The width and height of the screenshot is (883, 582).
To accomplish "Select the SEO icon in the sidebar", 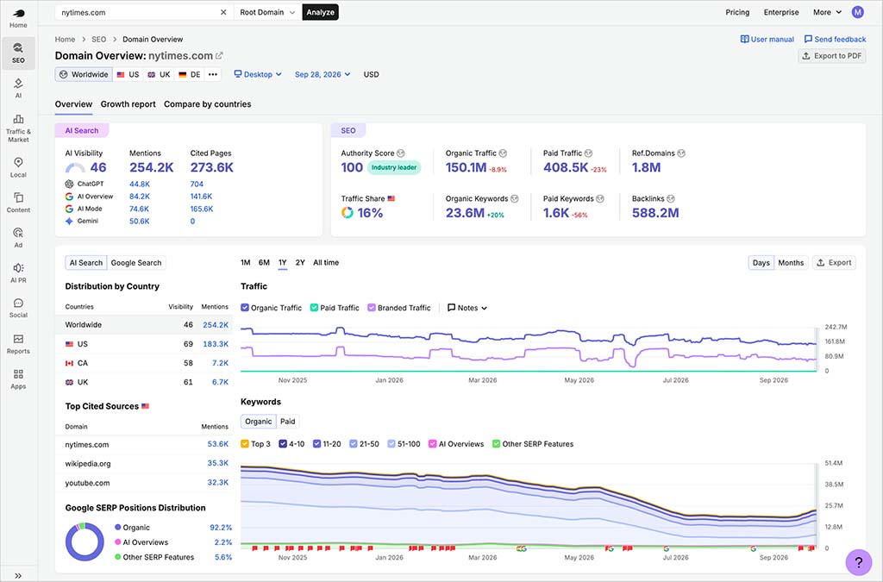I will coord(18,47).
